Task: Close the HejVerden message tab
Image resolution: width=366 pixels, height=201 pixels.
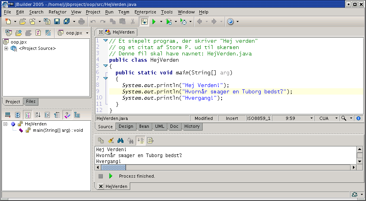Action: coord(101,186)
